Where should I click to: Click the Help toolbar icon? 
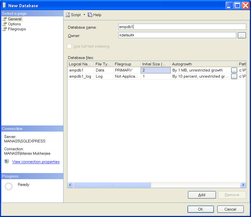click(90, 15)
